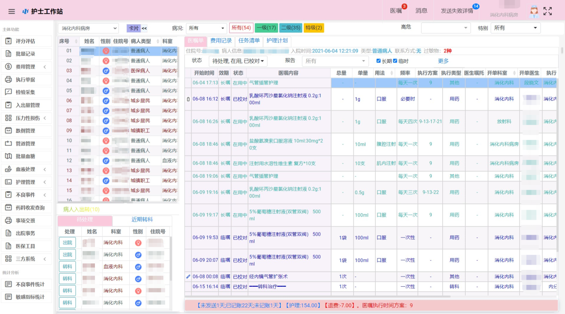Open the hamburger menu beside 护士工作站
565x314 pixels.
pos(11,11)
